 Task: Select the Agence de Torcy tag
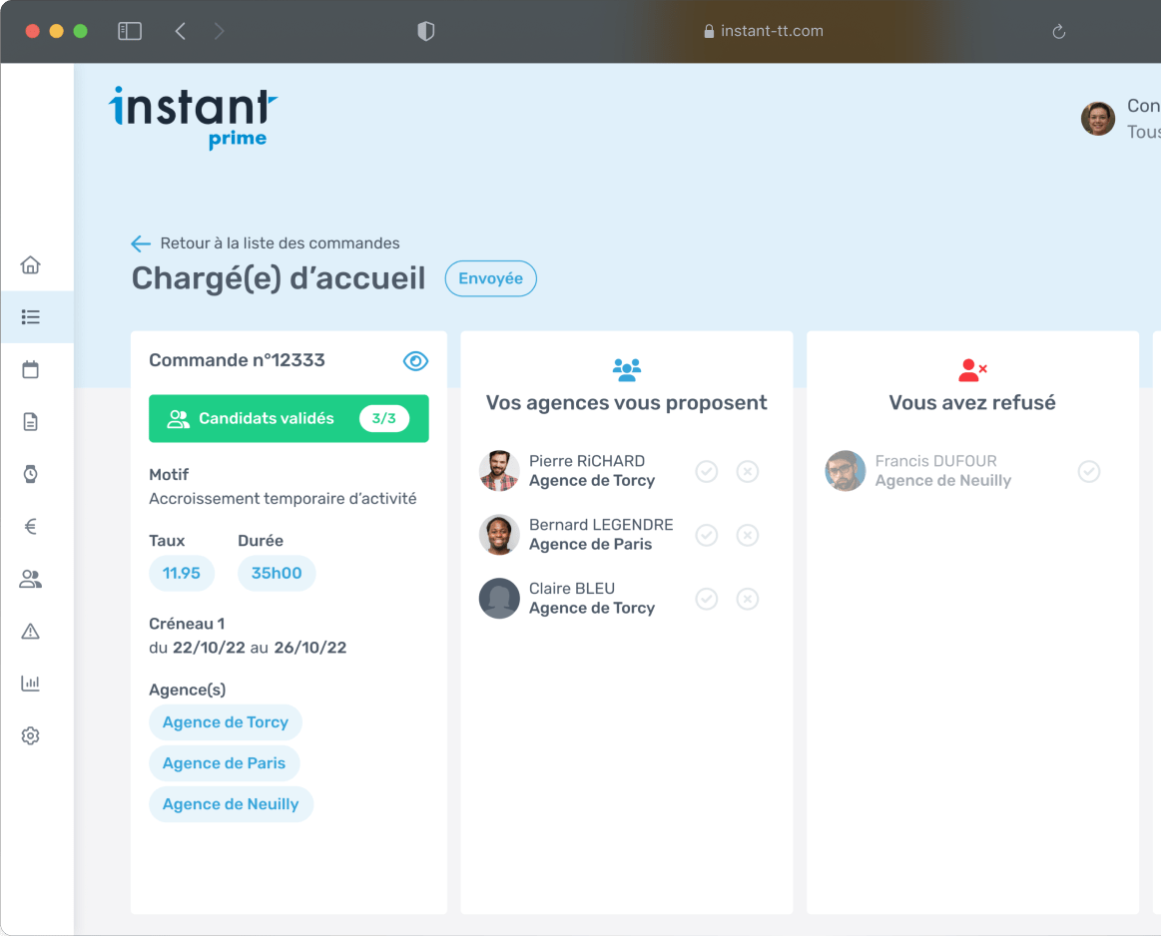(226, 722)
